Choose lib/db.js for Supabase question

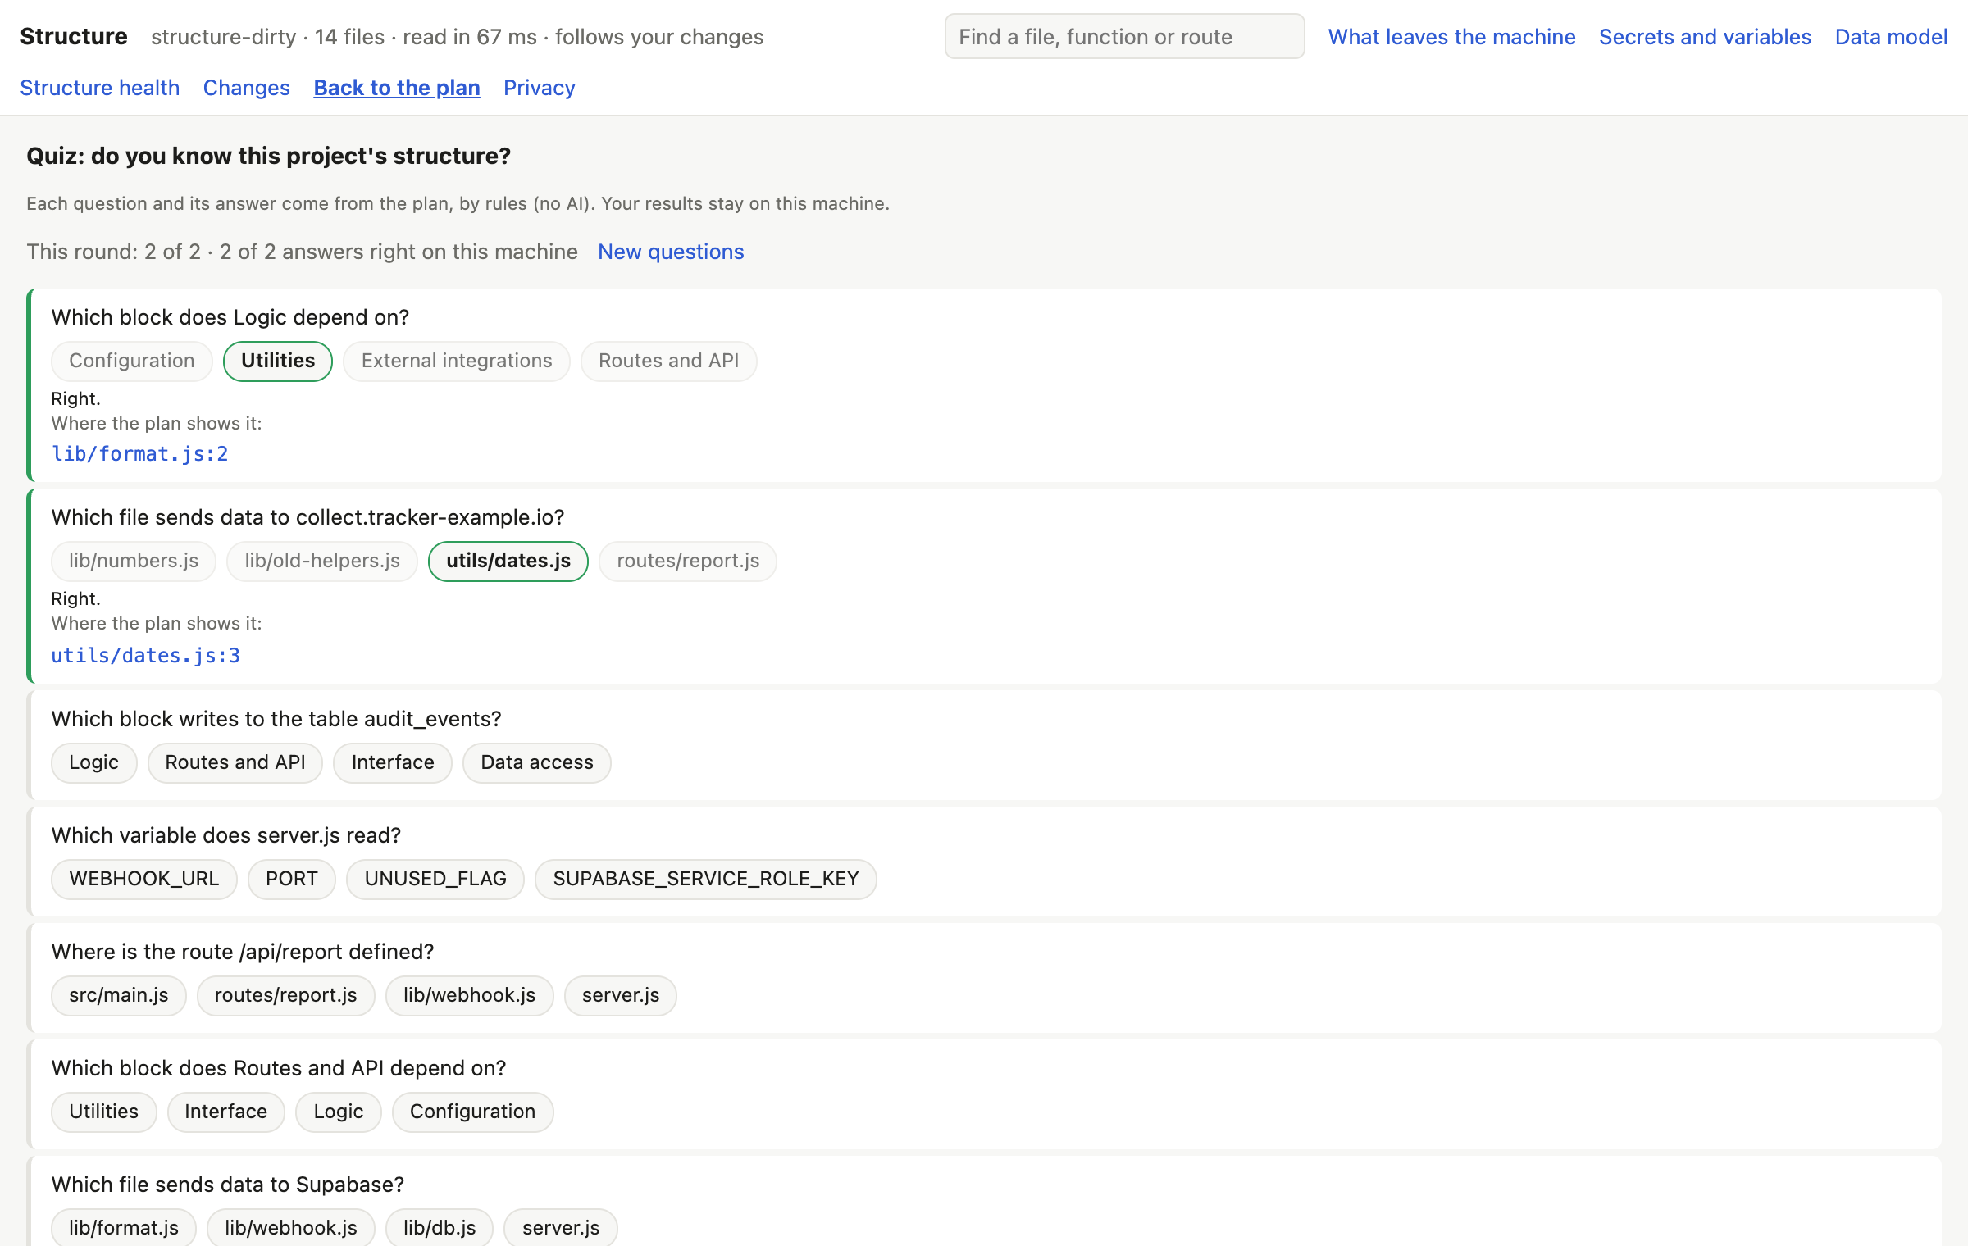(x=440, y=1227)
